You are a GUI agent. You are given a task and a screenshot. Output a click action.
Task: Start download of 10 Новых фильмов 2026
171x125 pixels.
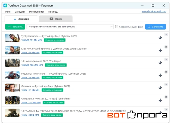pos(160,63)
